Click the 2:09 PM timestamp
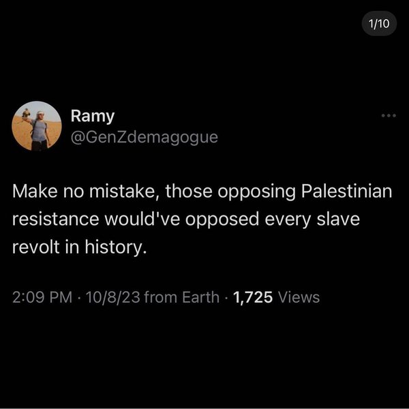 click(42, 297)
